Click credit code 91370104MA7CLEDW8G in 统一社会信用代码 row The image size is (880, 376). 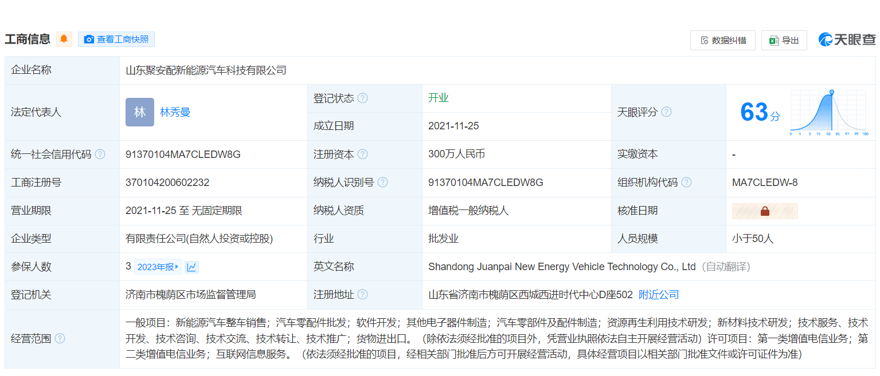tap(183, 154)
